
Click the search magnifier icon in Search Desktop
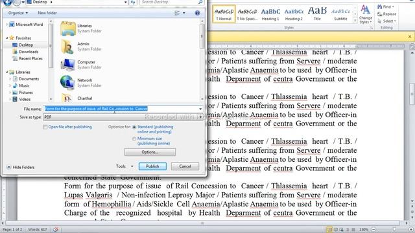[x=200, y=2]
